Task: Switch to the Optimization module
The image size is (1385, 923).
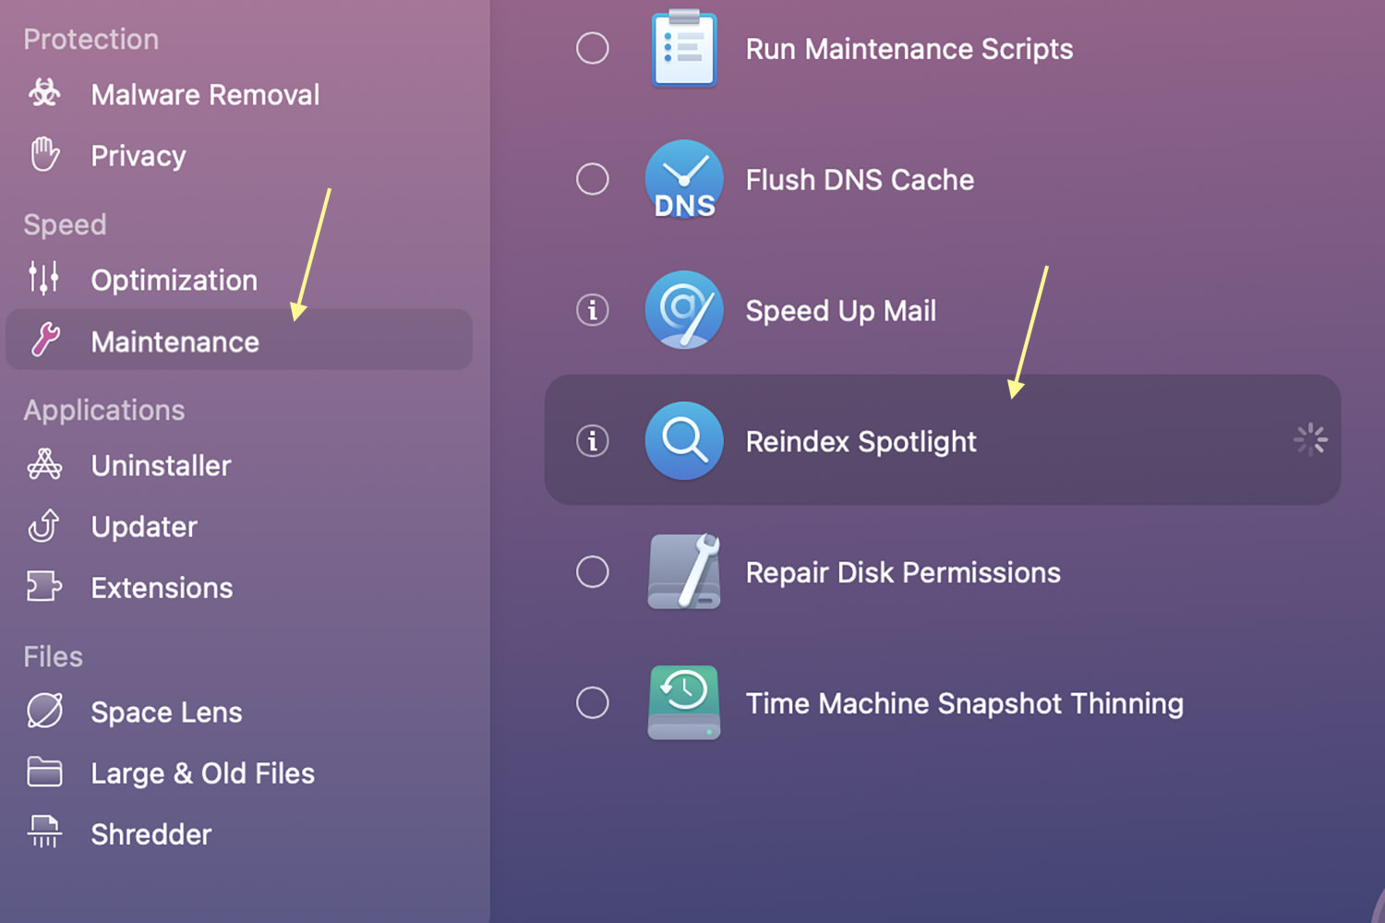Action: [175, 280]
